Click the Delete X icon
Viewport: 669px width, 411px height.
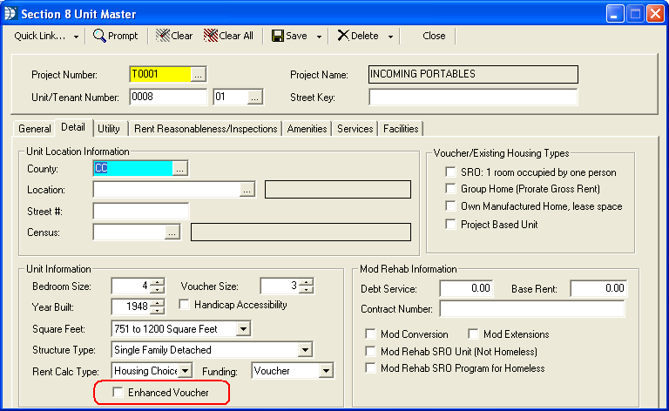pos(343,36)
